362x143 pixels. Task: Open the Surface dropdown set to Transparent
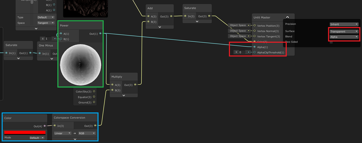pos(344,31)
